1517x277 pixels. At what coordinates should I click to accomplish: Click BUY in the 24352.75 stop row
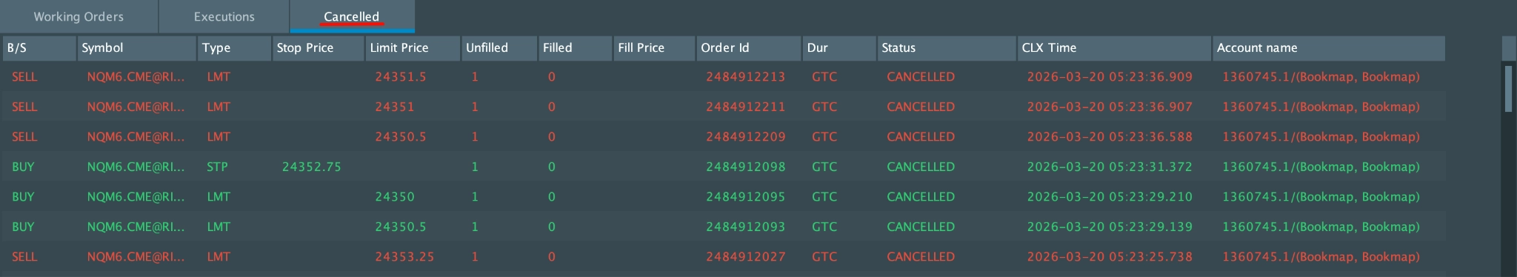pos(23,167)
